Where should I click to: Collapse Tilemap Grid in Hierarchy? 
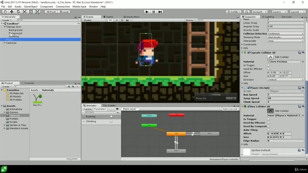(x=4, y=27)
